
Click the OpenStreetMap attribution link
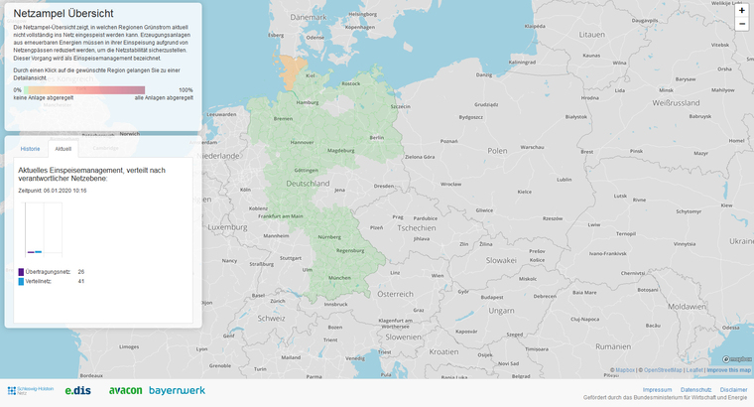point(660,370)
